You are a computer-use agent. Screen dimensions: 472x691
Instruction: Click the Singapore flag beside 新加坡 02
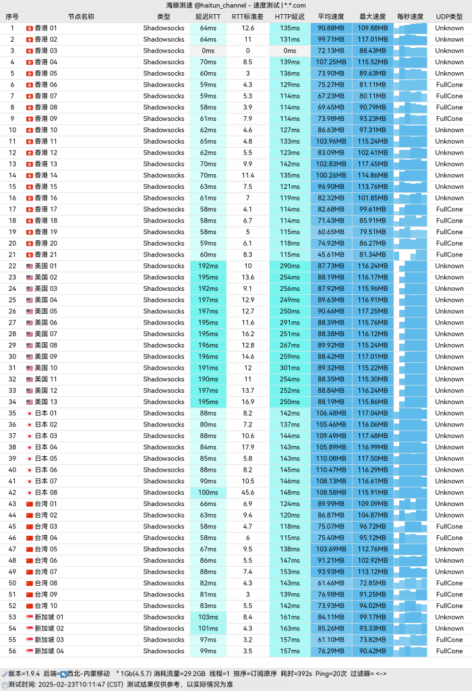point(30,629)
